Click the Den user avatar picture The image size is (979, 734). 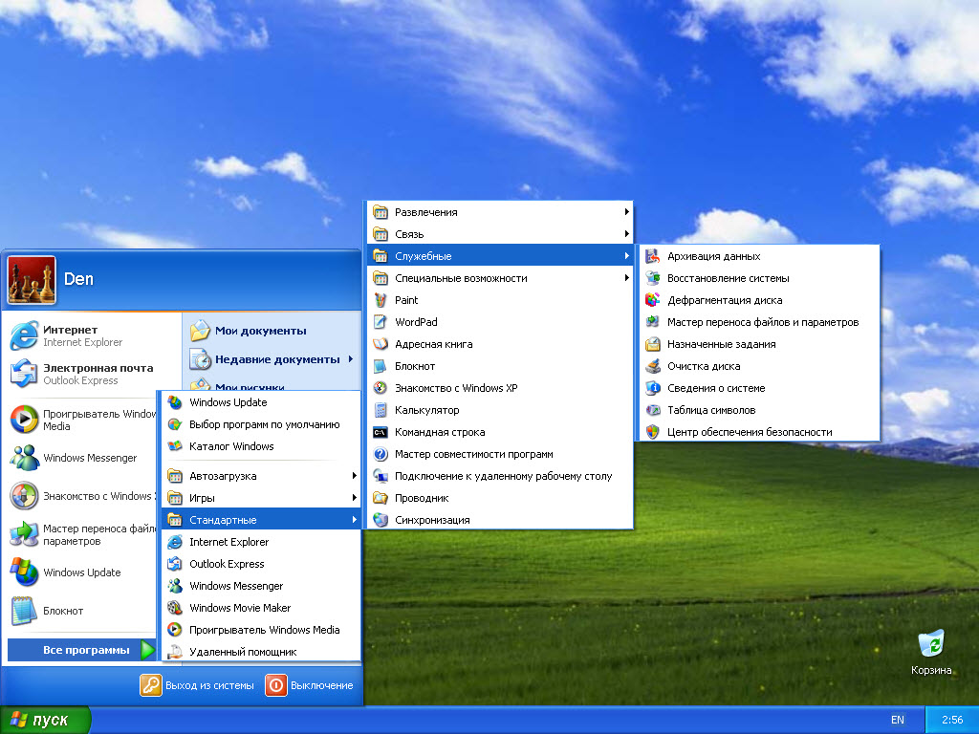click(32, 279)
